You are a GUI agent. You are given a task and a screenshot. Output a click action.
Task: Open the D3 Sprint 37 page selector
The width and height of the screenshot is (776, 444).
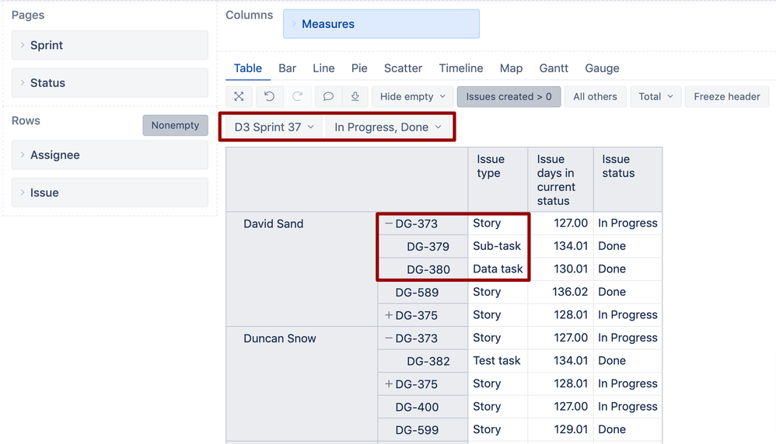[x=274, y=127]
